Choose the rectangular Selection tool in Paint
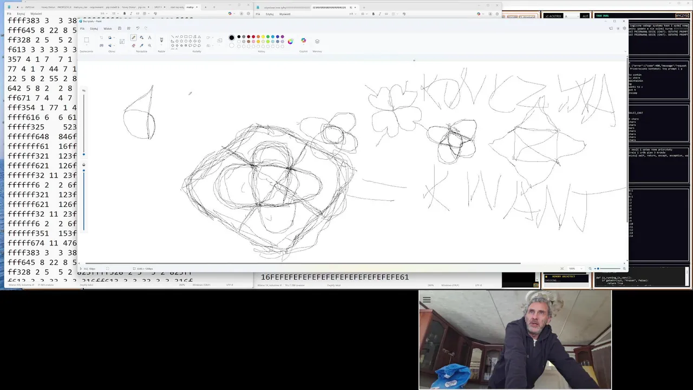Viewport: 693px width, 390px height. (87, 40)
